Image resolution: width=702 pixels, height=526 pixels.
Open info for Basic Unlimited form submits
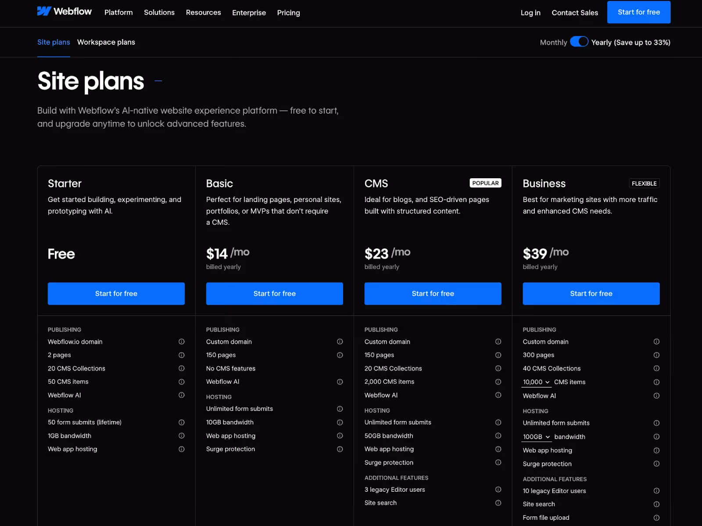point(340,409)
